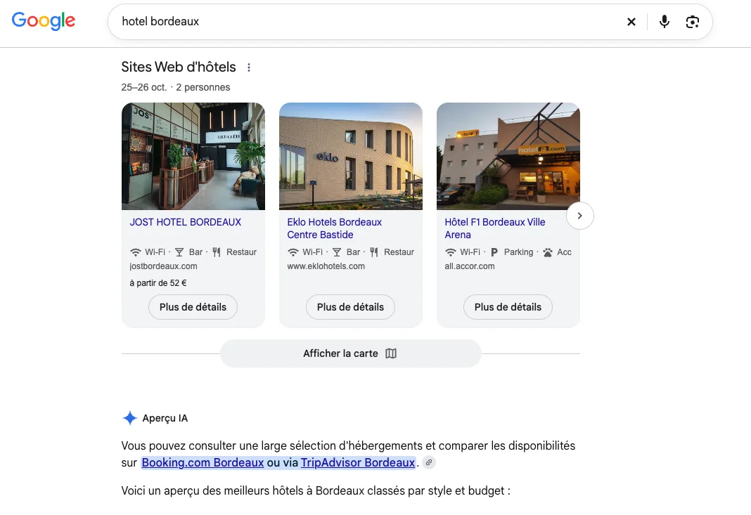Open the JOST HOTEL BORDEAUX link

[186, 222]
